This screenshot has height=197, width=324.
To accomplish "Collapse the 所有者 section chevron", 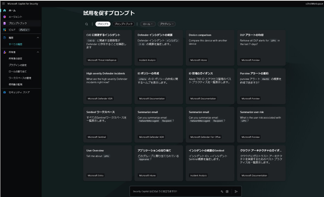I will click(38, 52).
